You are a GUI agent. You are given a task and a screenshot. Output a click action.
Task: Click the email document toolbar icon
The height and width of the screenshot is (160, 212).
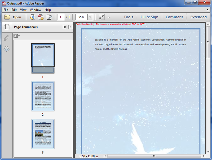click(32, 17)
